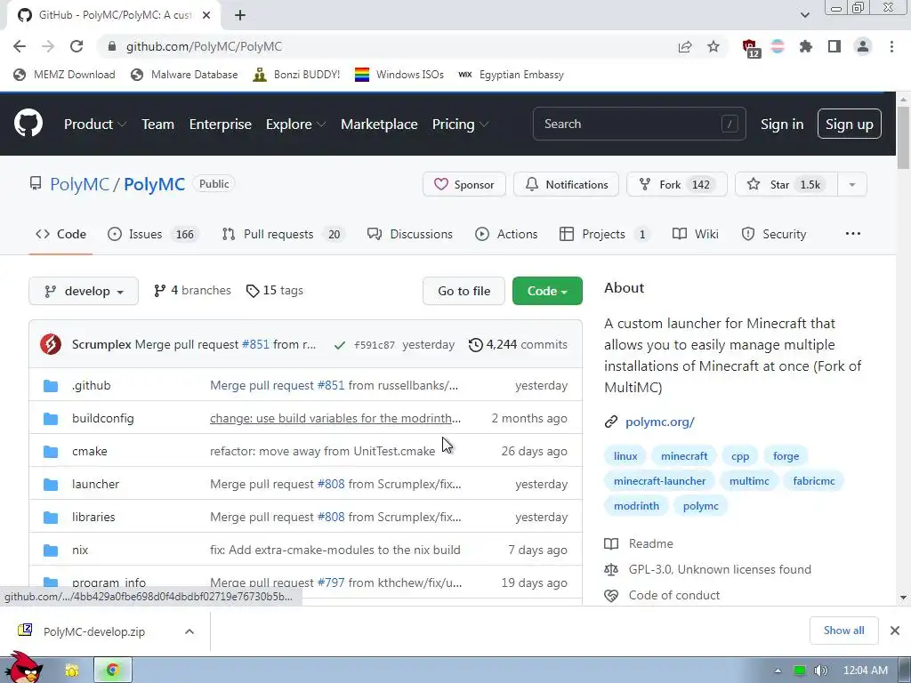Open the Discussions tab
This screenshot has height=683, width=911.
tap(409, 234)
